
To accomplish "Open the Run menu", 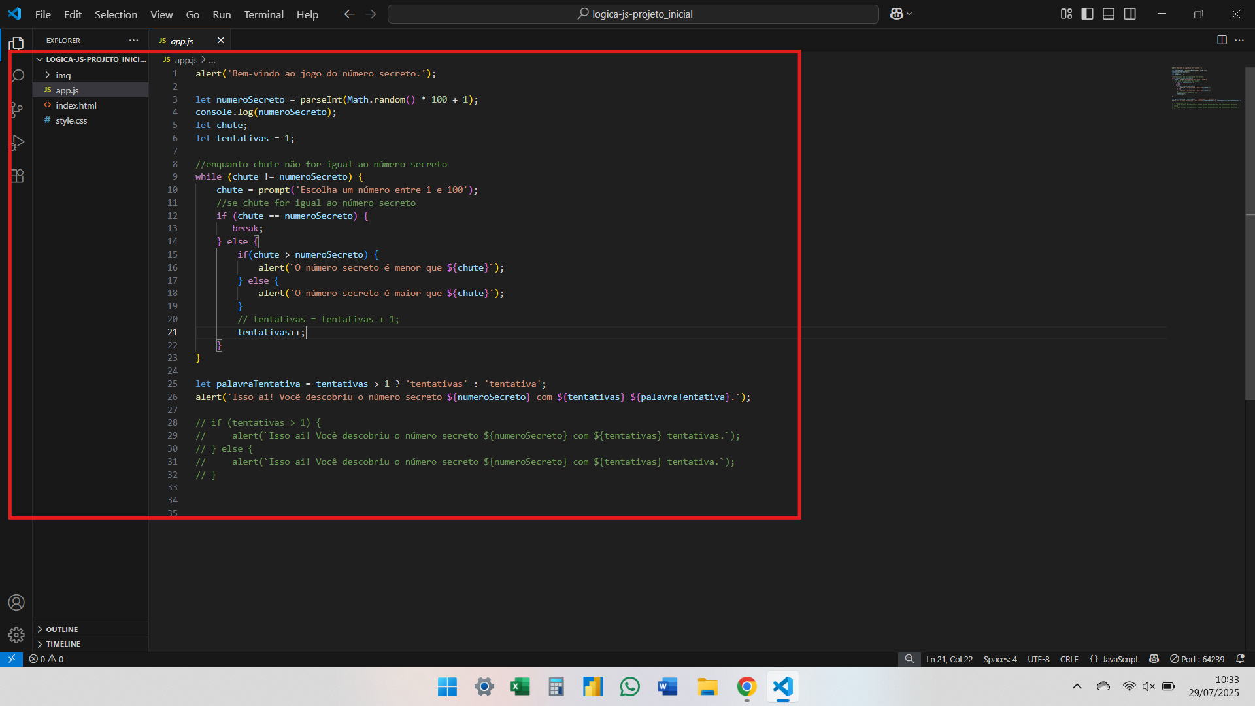I will [222, 14].
